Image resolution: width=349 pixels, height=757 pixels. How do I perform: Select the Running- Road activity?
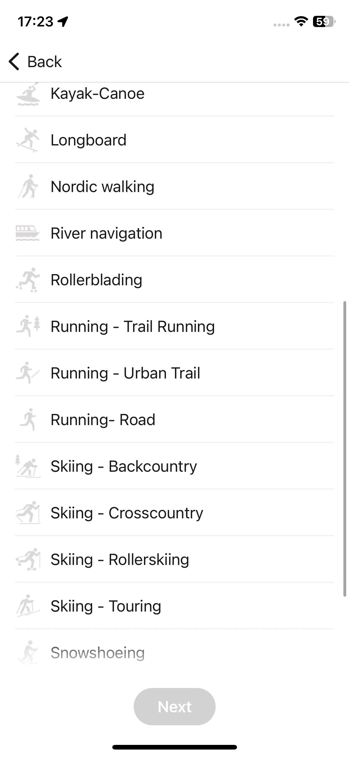174,420
